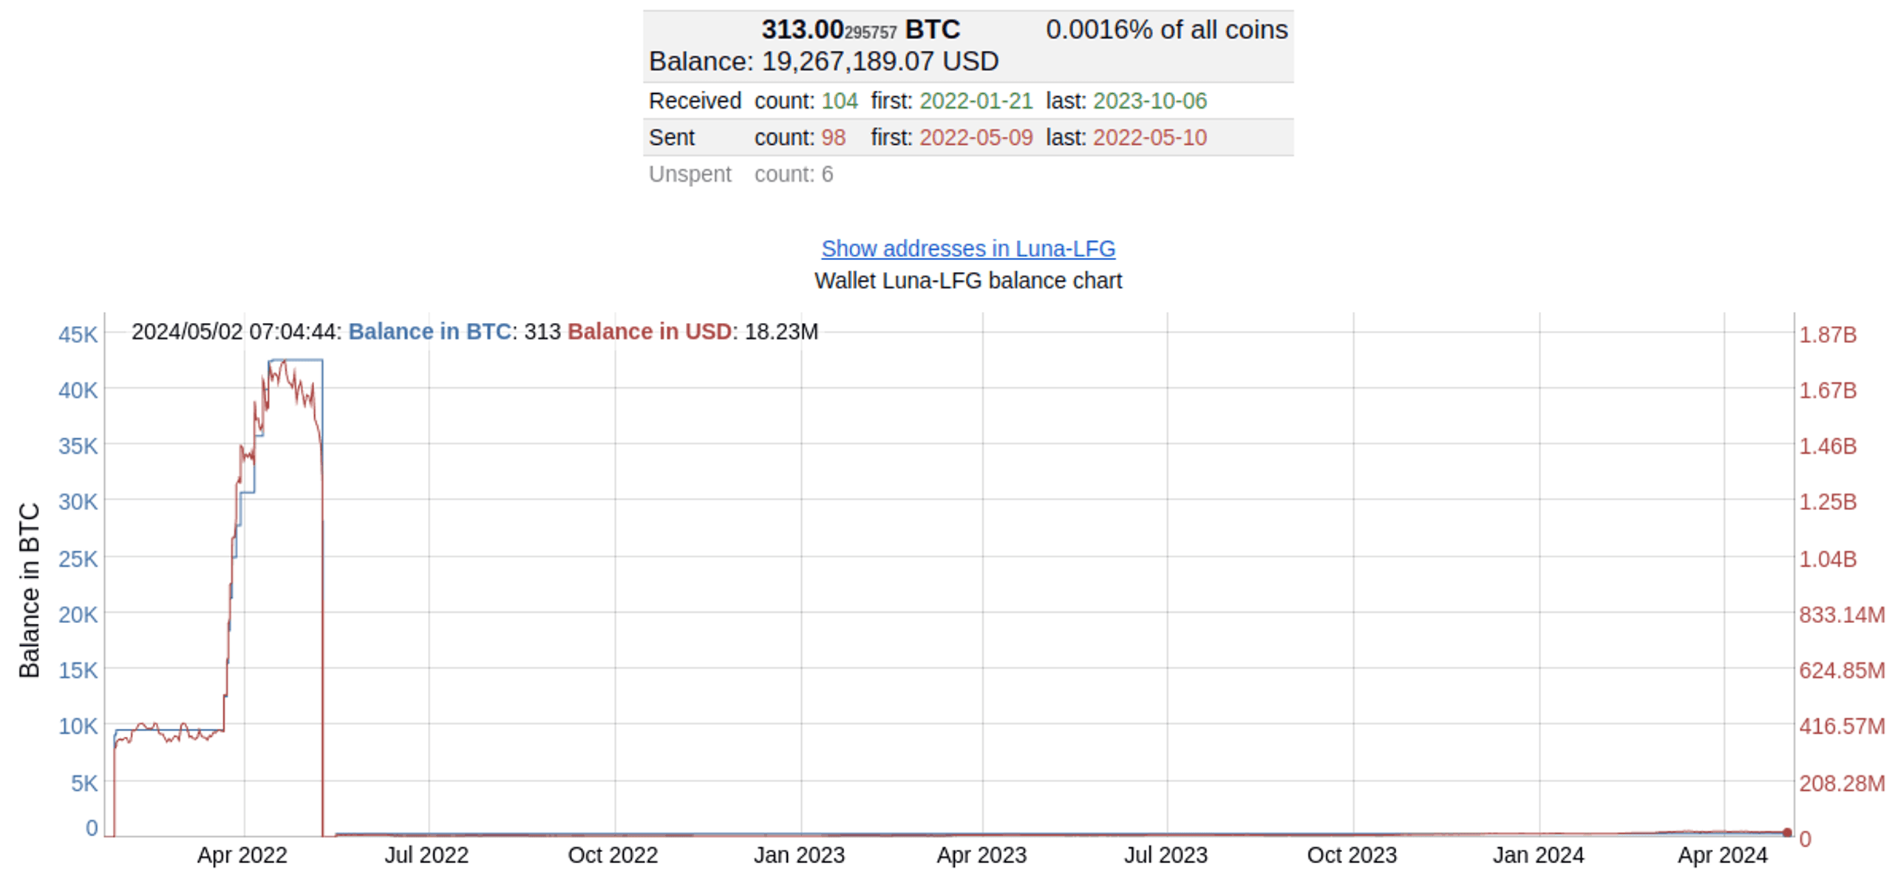This screenshot has width=1892, height=878.
Task: Click 'Balance in USD' legend label
Action: (x=649, y=331)
